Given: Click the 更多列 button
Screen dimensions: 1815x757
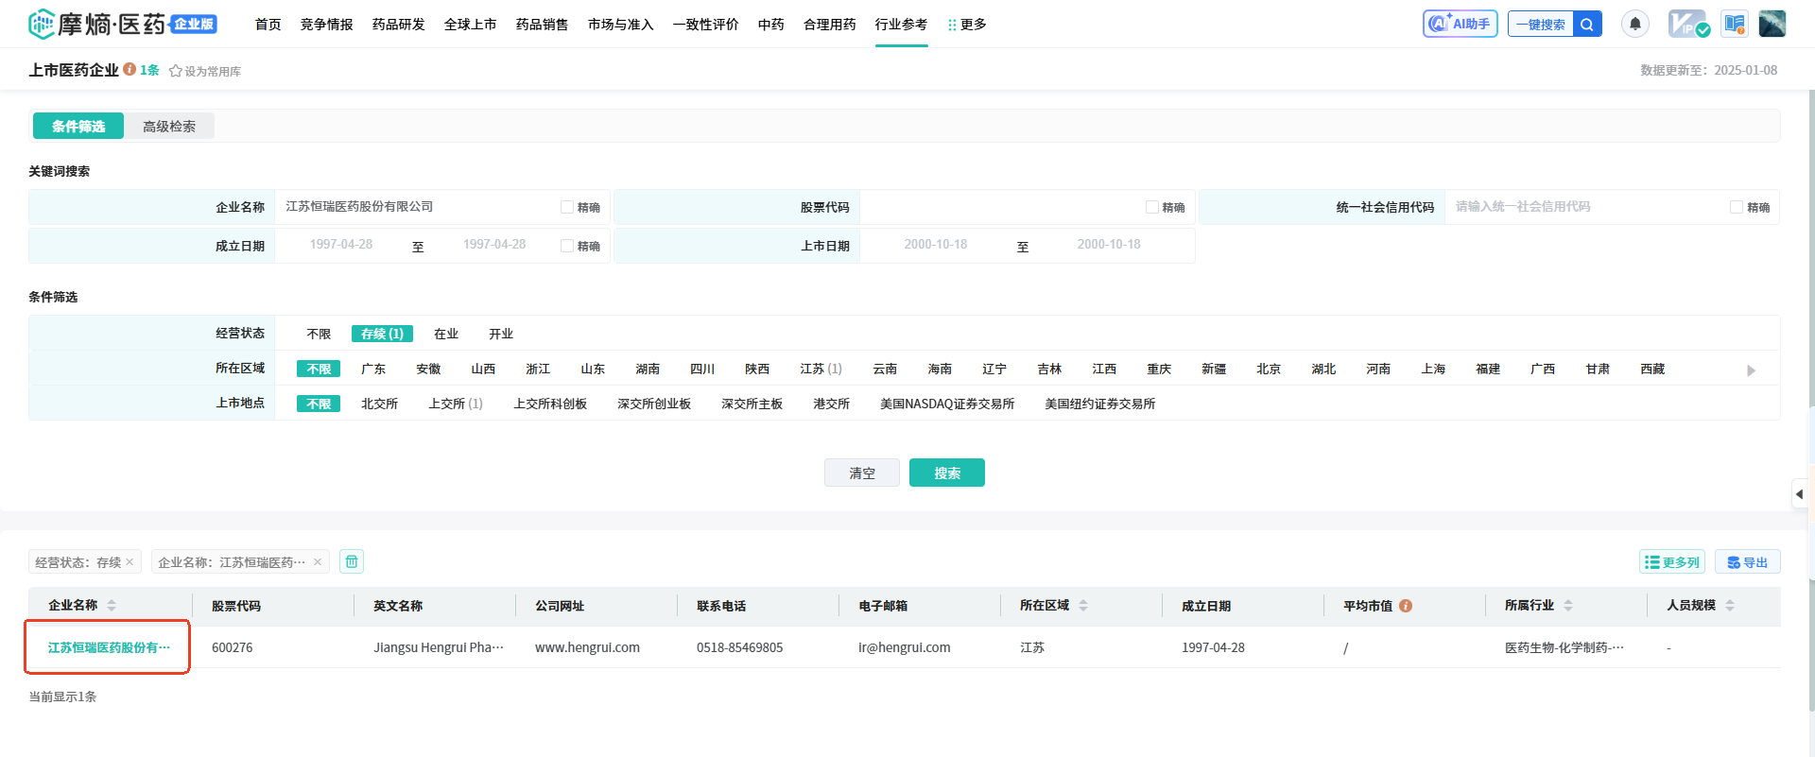Looking at the screenshot, I should [x=1671, y=561].
